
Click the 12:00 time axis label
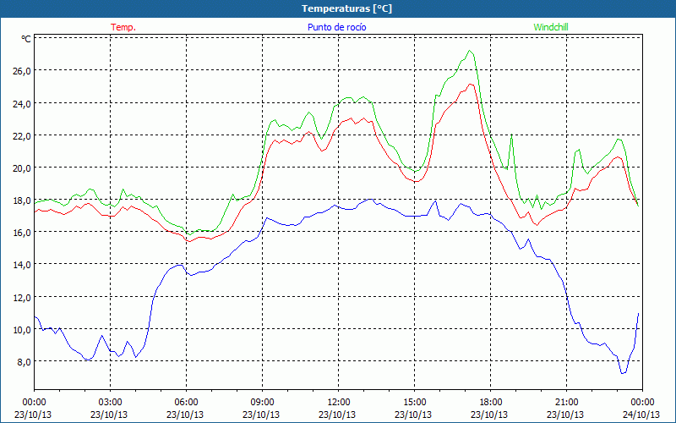coord(339,403)
